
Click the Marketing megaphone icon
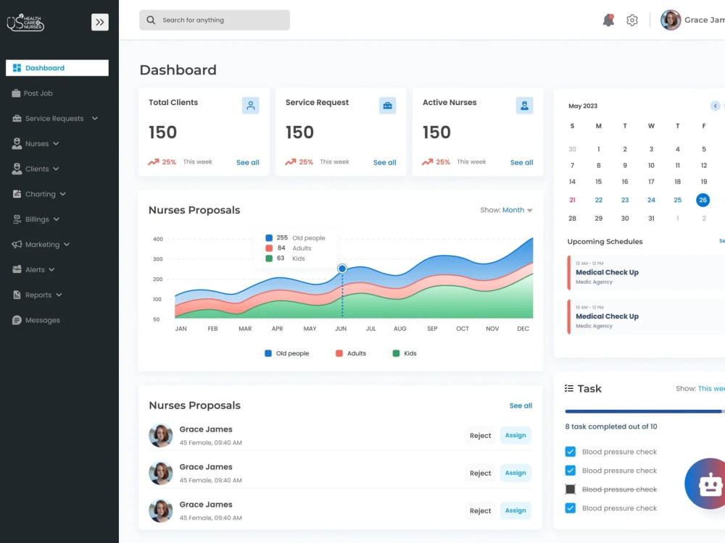click(x=17, y=244)
